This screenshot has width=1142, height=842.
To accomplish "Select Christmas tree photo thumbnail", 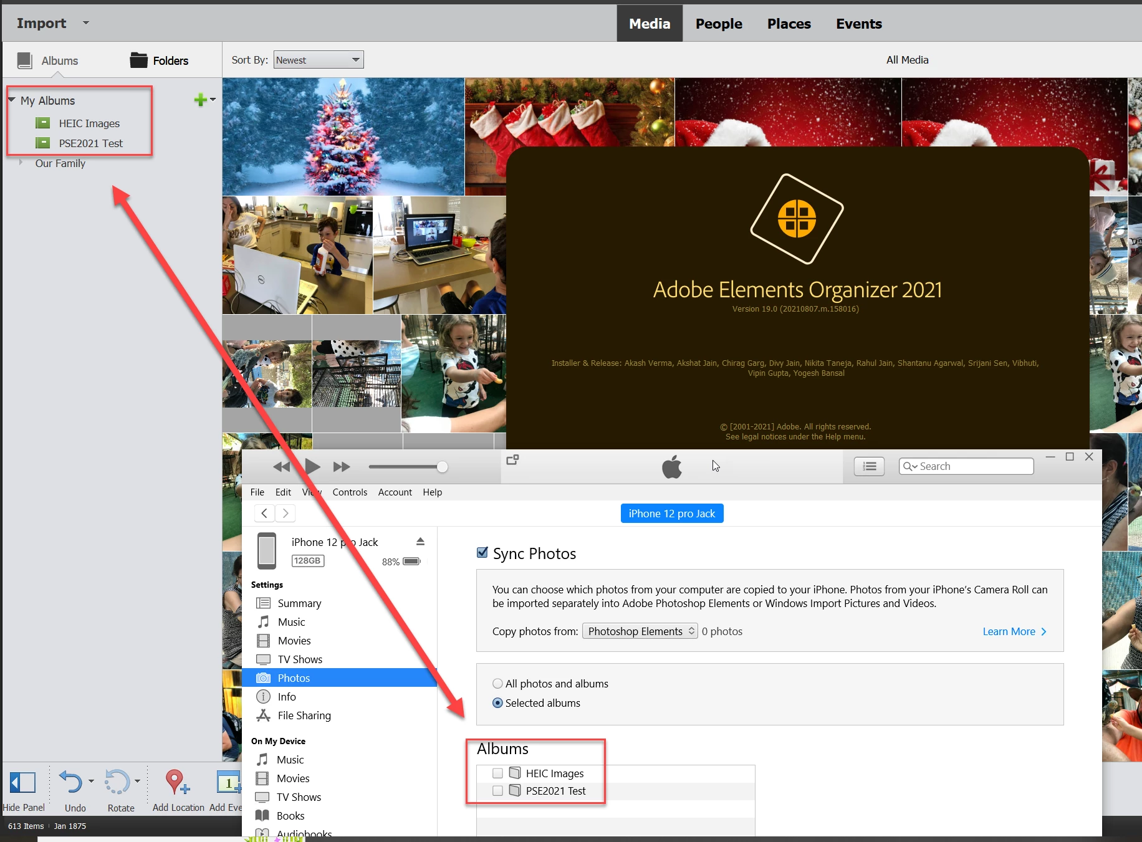I will 343,136.
